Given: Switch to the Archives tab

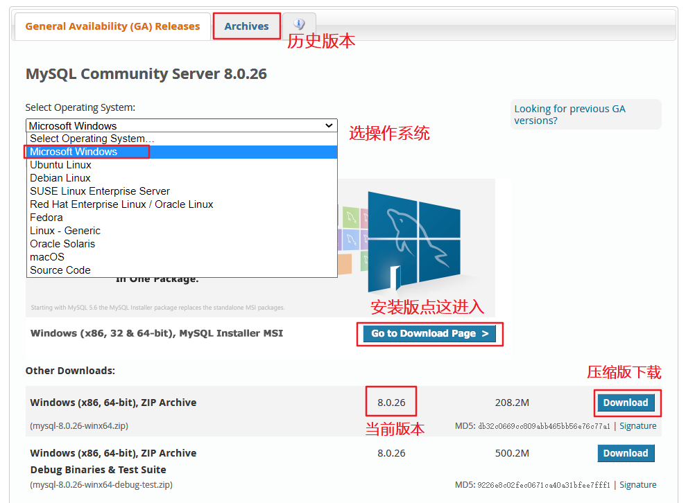Looking at the screenshot, I should [x=246, y=26].
